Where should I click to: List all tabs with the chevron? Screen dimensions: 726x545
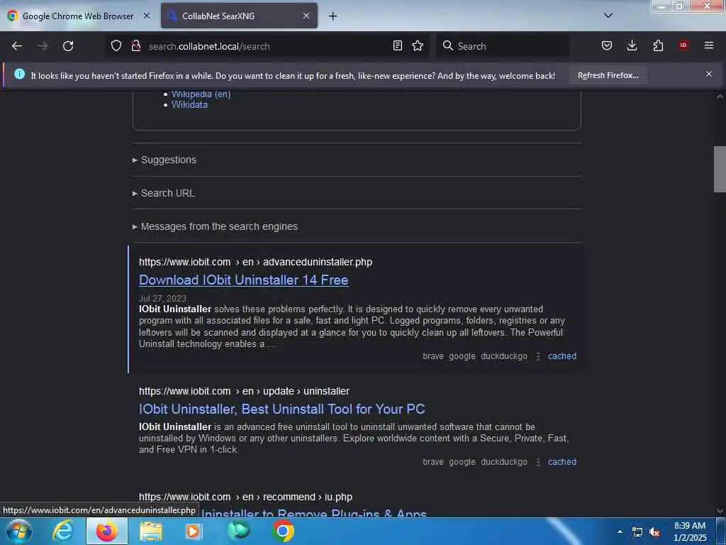(608, 16)
